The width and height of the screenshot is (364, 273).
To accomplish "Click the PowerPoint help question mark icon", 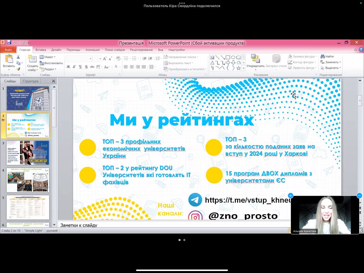I will 361,50.
